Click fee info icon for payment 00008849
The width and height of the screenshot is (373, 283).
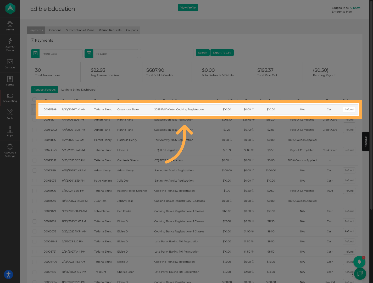click(x=252, y=241)
